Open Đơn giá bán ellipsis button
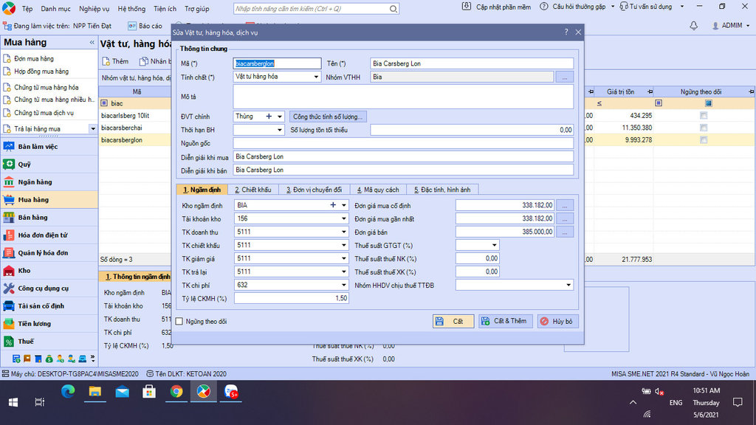Screen dimensions: 756x425 tap(565, 232)
